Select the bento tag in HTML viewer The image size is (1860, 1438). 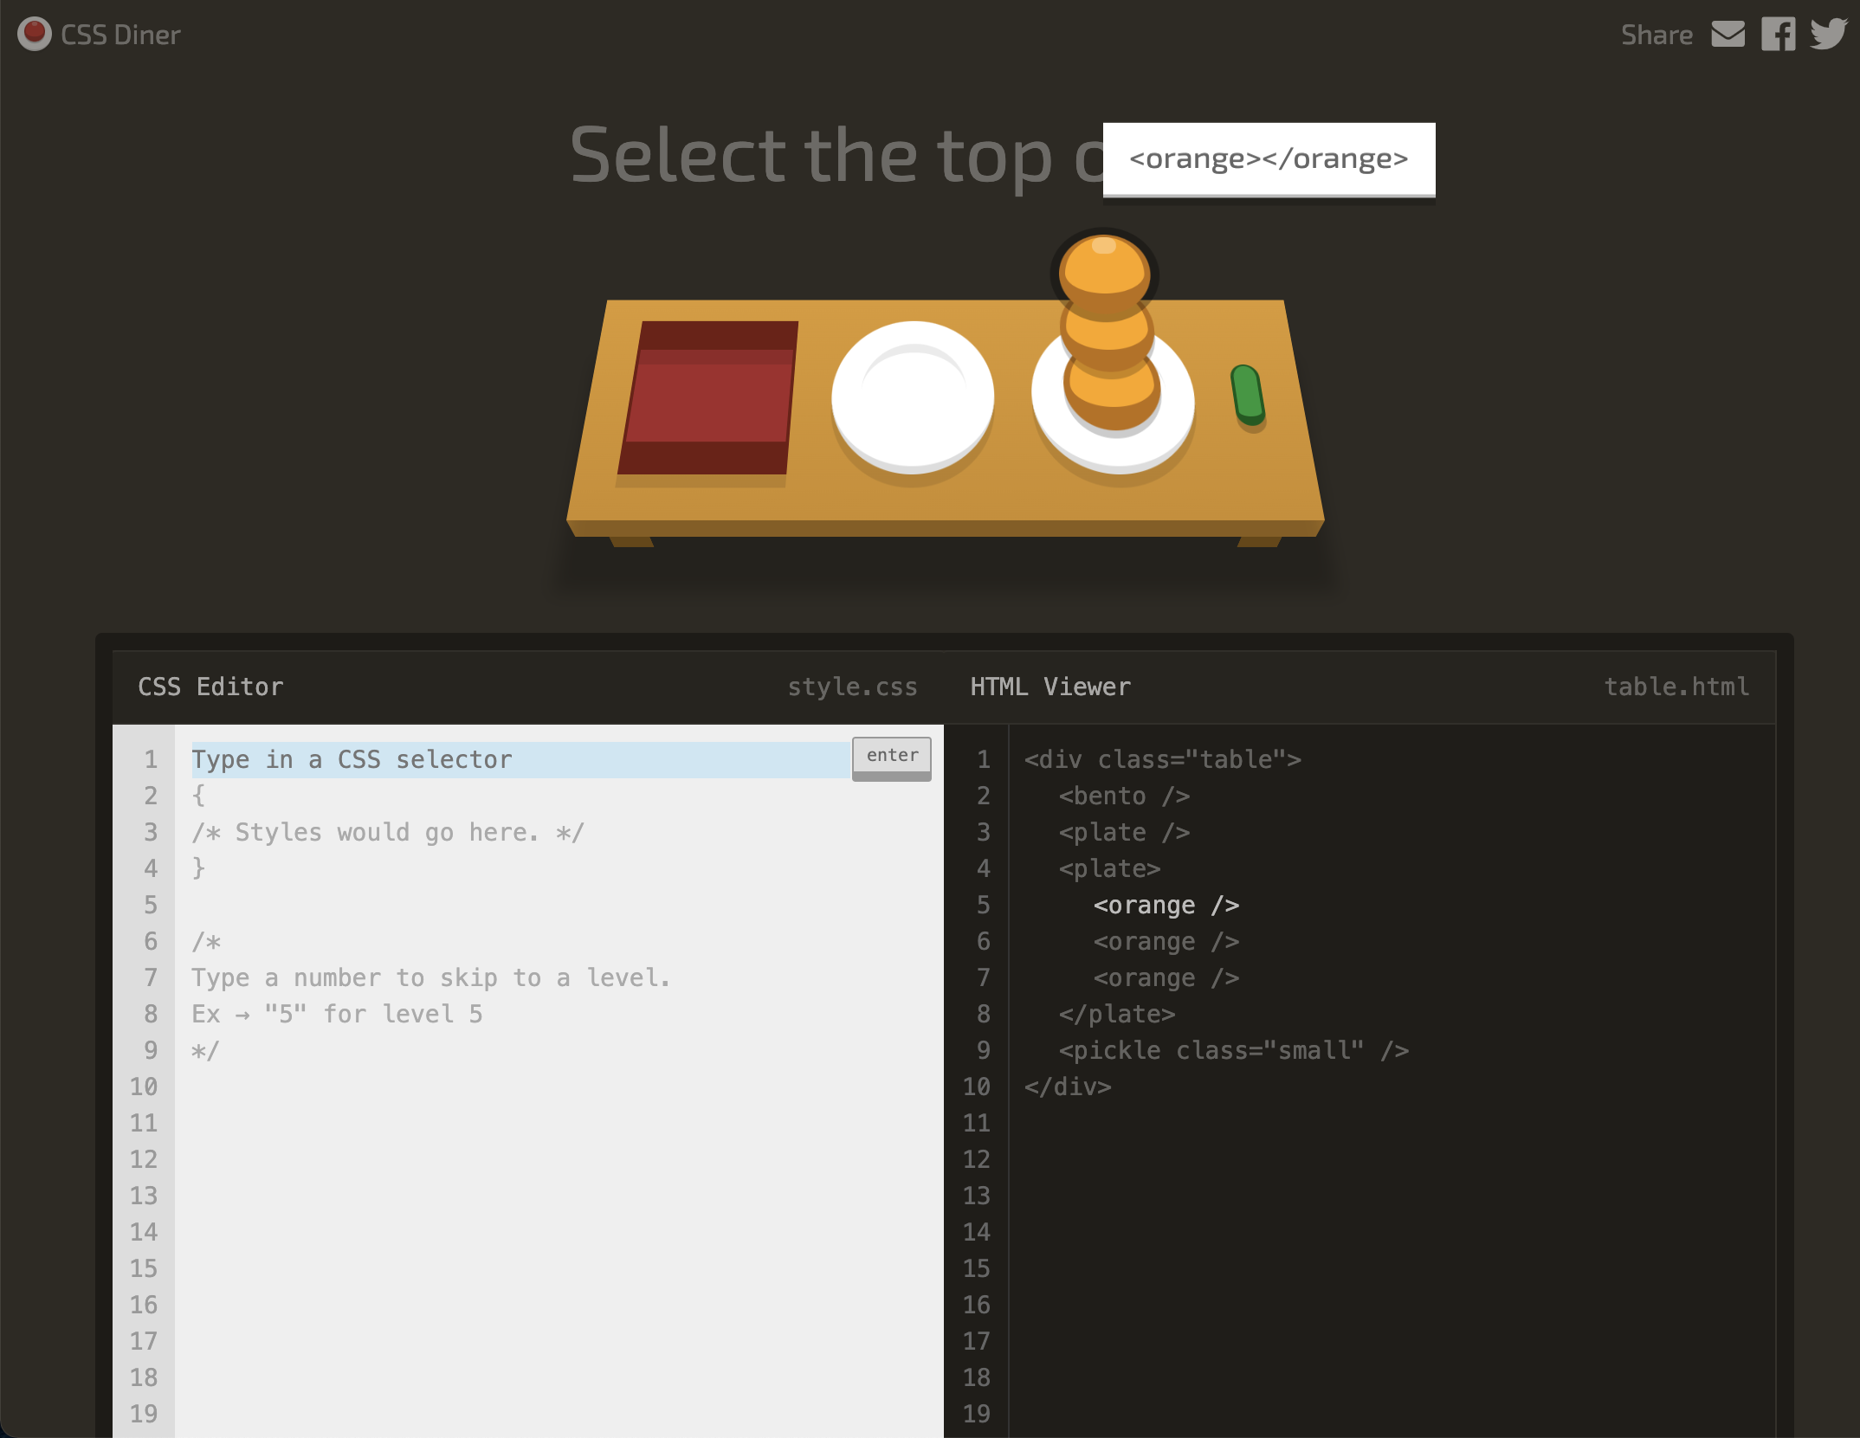coord(1123,796)
